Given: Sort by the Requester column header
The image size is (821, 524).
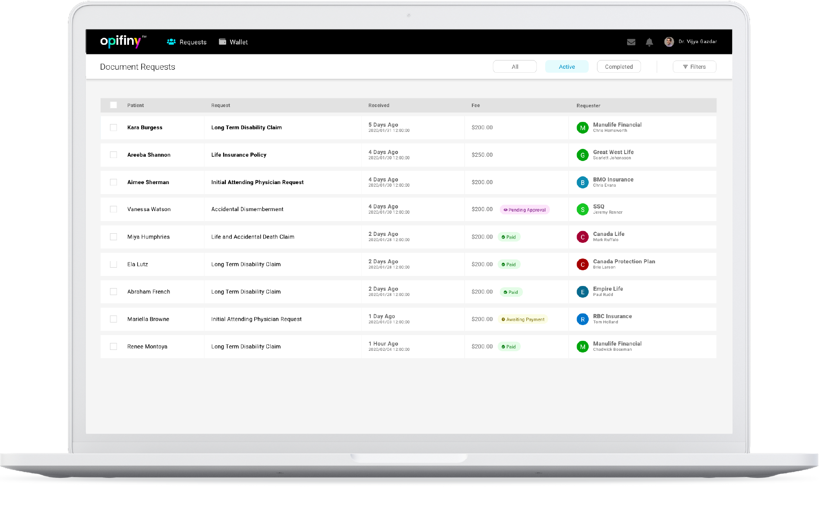Looking at the screenshot, I should point(588,106).
